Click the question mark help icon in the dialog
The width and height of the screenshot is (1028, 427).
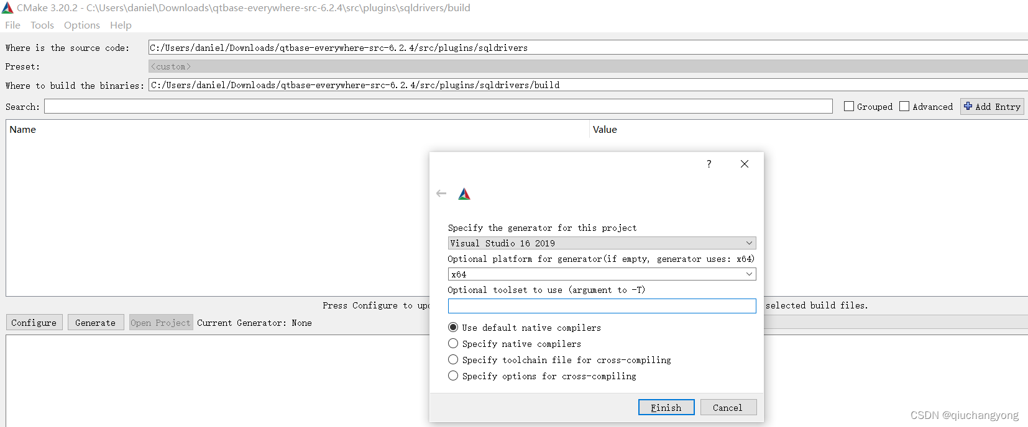pos(709,164)
